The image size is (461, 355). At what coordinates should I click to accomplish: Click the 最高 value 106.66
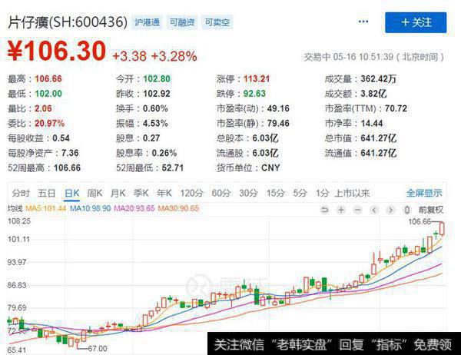48,79
